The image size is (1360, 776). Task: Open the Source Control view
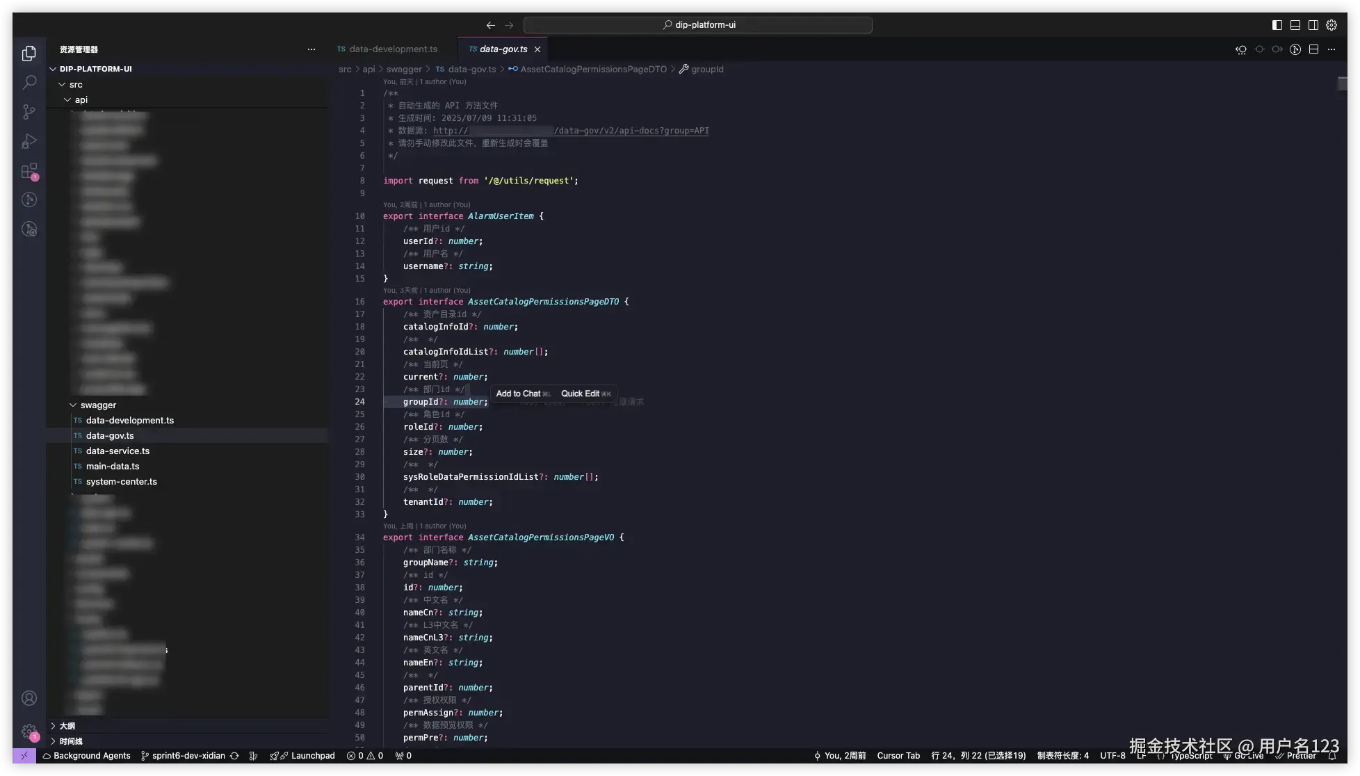point(29,112)
